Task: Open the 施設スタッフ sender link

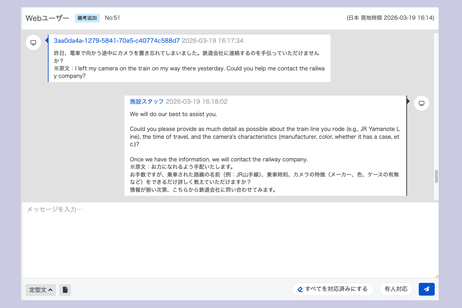Action: click(x=147, y=101)
